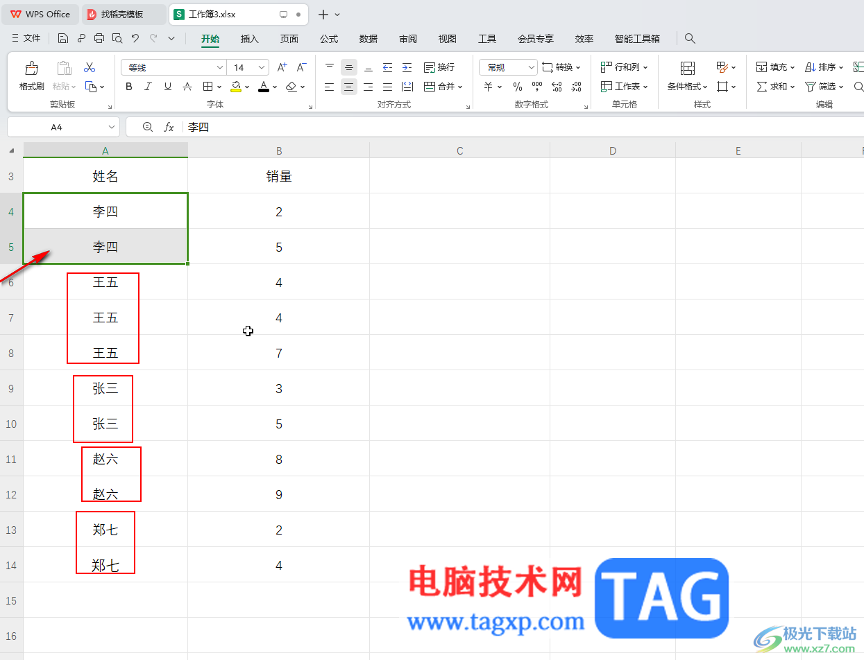Image resolution: width=864 pixels, height=660 pixels.
Task: Select cell B8 containing 7
Action: coord(278,353)
